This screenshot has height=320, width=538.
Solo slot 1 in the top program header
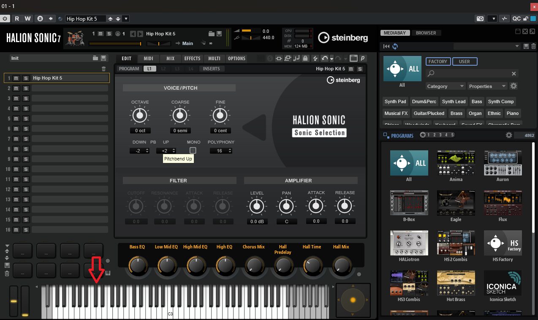click(x=109, y=34)
